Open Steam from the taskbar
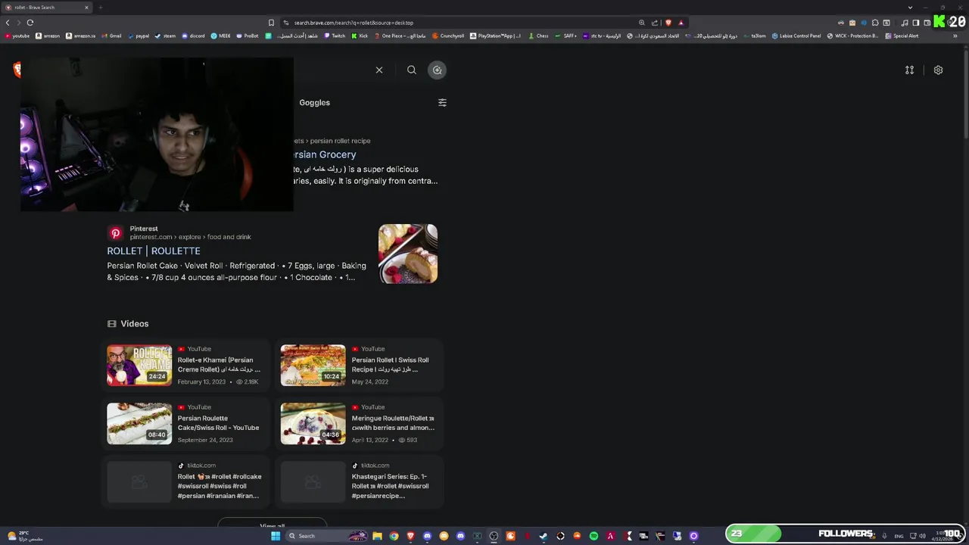The height and width of the screenshot is (545, 969). [x=543, y=536]
